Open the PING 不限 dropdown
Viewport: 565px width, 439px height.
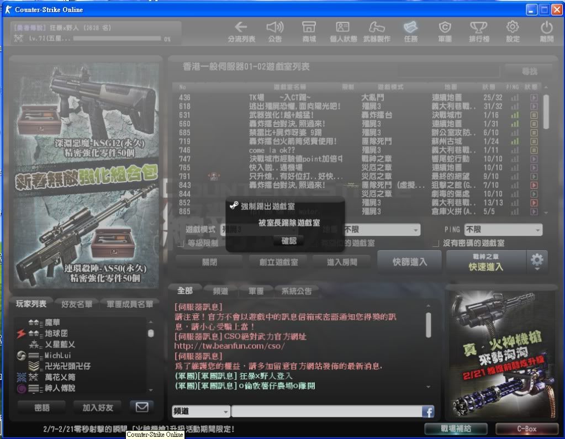[x=503, y=230]
